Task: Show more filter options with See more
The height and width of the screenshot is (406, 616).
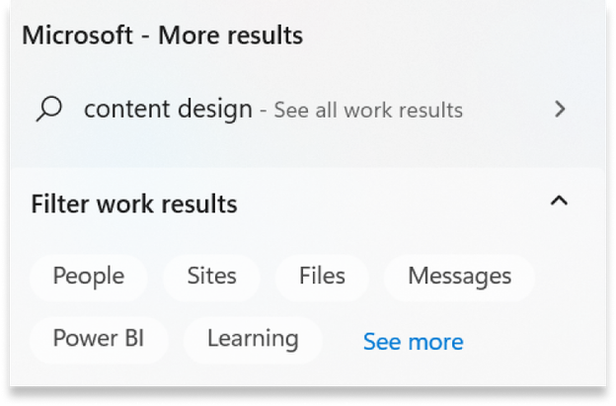Action: (413, 342)
